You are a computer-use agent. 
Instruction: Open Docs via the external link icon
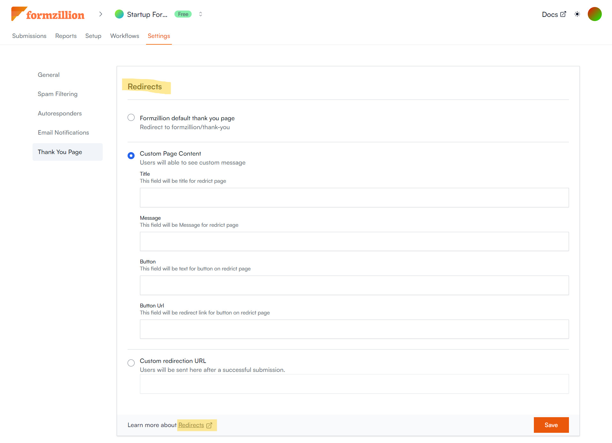pos(563,14)
